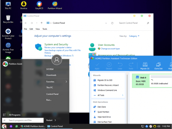Open Partition Assist pinned Start menu item
The height and width of the screenshot is (129, 172).
(x=12, y=64)
